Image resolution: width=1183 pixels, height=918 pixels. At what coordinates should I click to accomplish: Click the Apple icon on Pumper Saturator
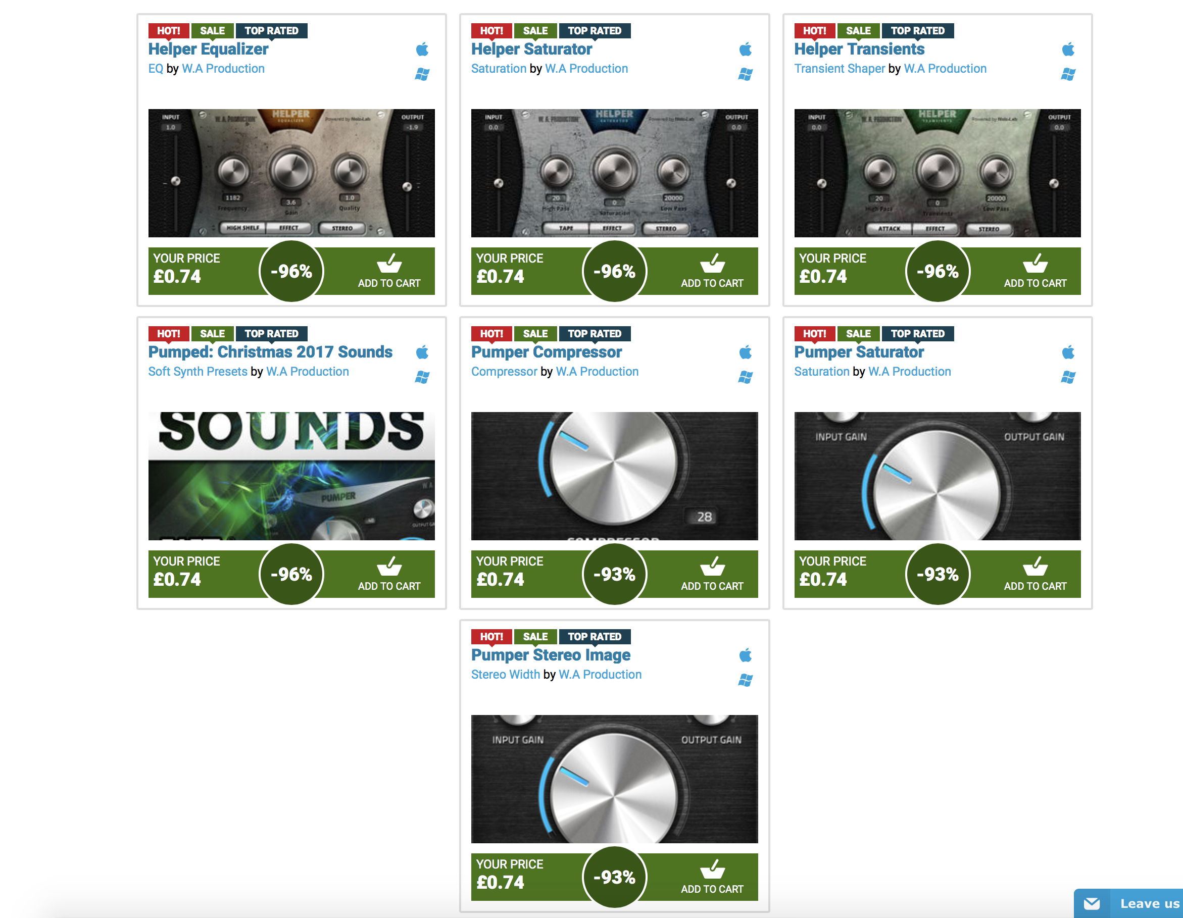tap(1068, 352)
